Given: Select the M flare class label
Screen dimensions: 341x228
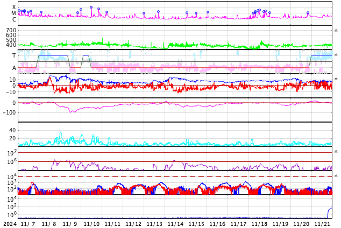Looking at the screenshot, I should tap(14, 13).
